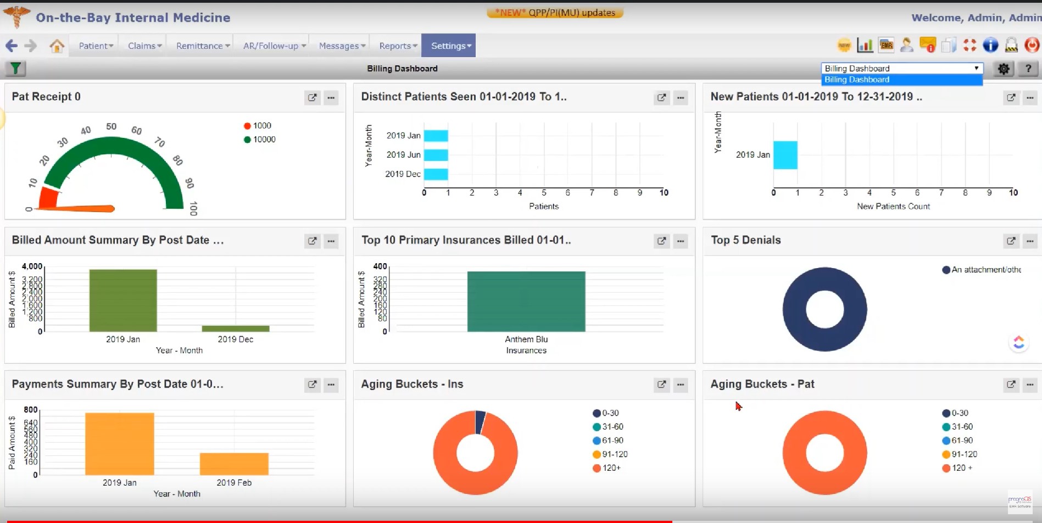Open the Top 5 Denials ellipsis menu
Viewport: 1042px width, 523px height.
point(1030,241)
